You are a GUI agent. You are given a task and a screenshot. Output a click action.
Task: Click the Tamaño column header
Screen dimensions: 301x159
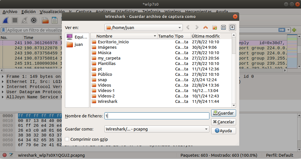click(x=166, y=36)
